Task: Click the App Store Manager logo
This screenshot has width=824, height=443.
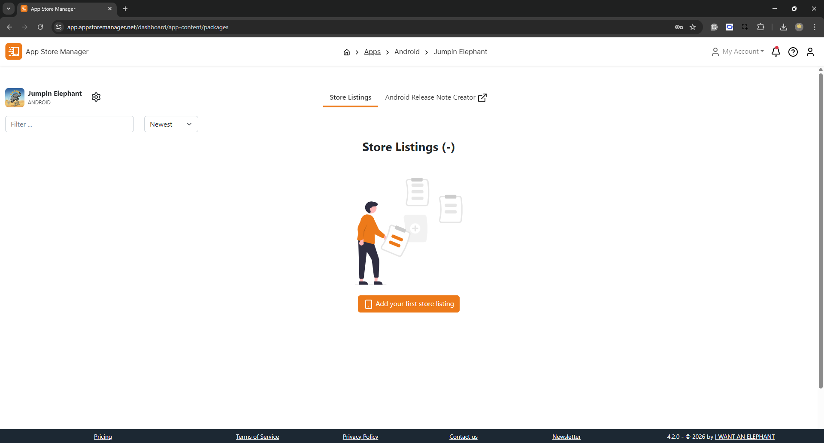Action: click(14, 52)
